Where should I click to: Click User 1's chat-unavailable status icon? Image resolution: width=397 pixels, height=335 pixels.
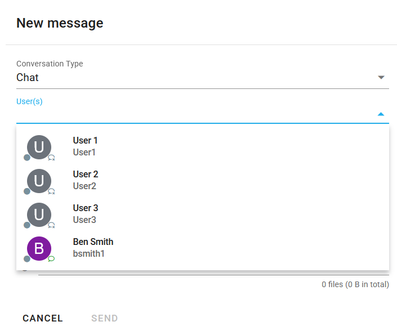pos(51,158)
